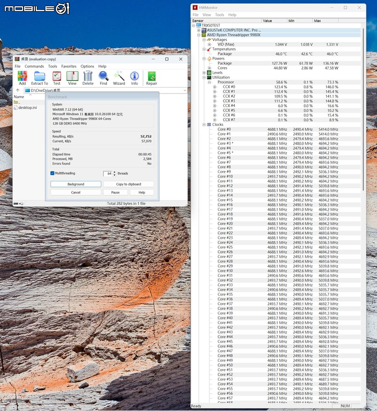Collapse the Voltages section
The width and height of the screenshot is (377, 411).
(x=204, y=40)
